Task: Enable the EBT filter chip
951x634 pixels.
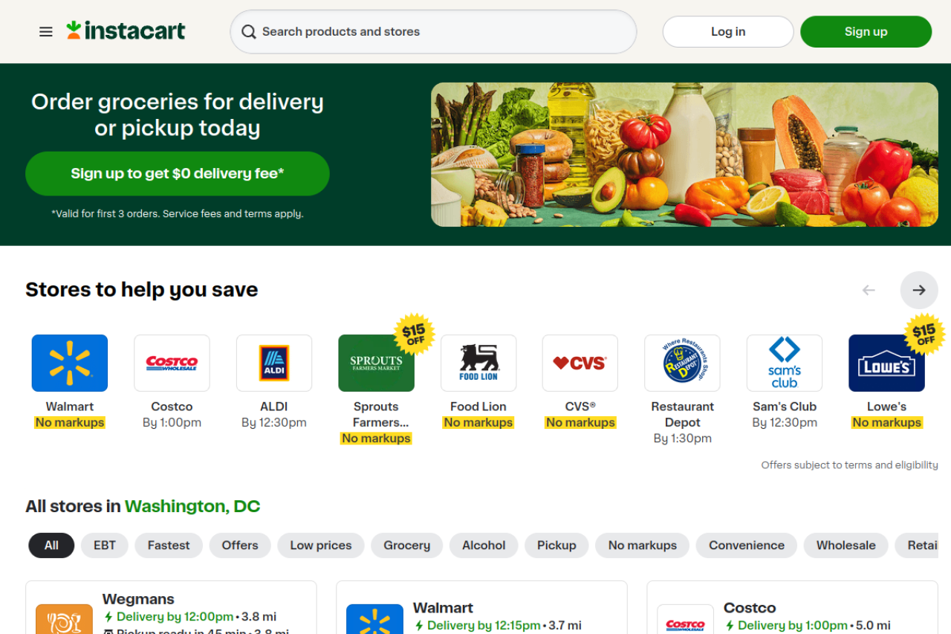Action: tap(105, 545)
